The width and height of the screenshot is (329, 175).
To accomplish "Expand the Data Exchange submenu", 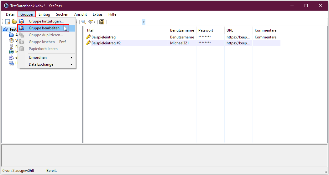I will click(x=47, y=64).
